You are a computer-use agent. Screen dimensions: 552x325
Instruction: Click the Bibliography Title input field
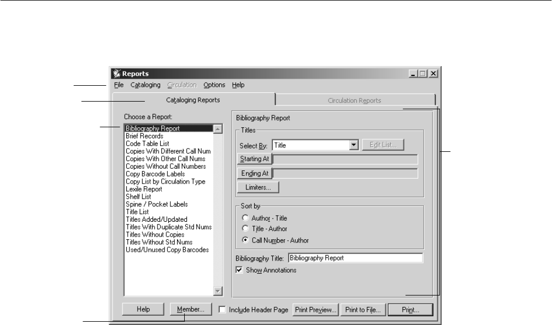356,258
